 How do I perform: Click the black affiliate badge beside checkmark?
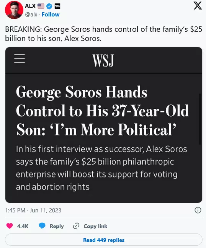[x=57, y=6]
